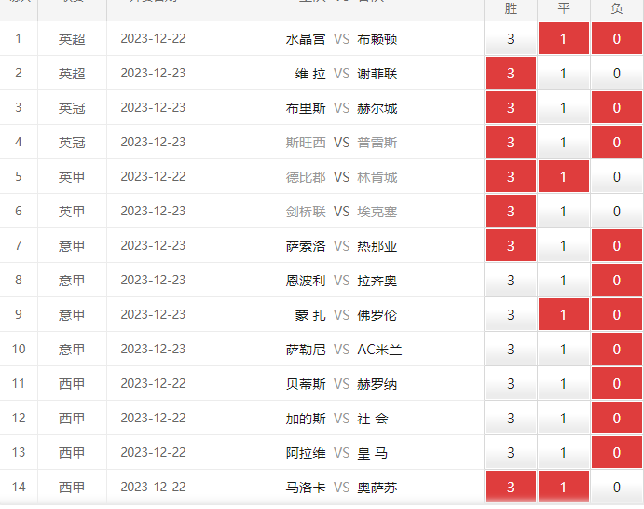
Task: Deselect loss (0) for 萨索洛 VS 热那亚
Action: click(616, 246)
